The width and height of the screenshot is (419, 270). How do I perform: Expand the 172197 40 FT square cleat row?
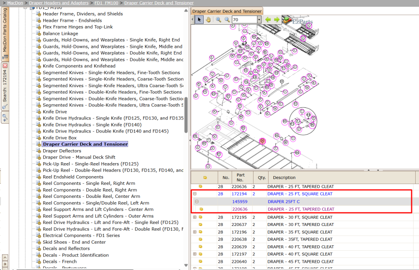(x=195, y=254)
